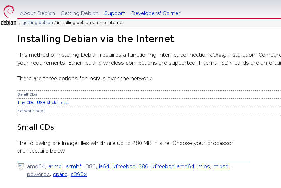This screenshot has height=188, width=281.
Task: Open the Support menu item
Action: click(x=115, y=13)
